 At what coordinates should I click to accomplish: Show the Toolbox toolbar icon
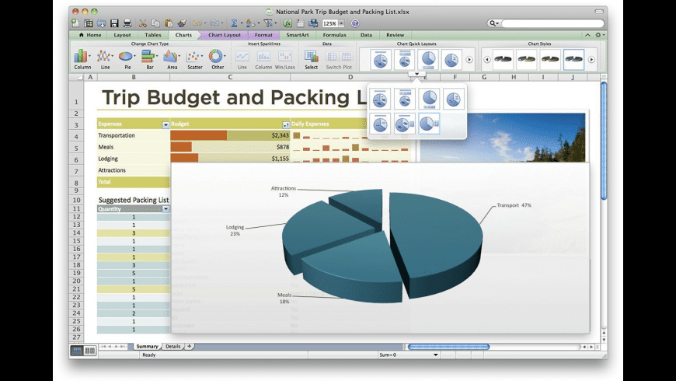301,23
